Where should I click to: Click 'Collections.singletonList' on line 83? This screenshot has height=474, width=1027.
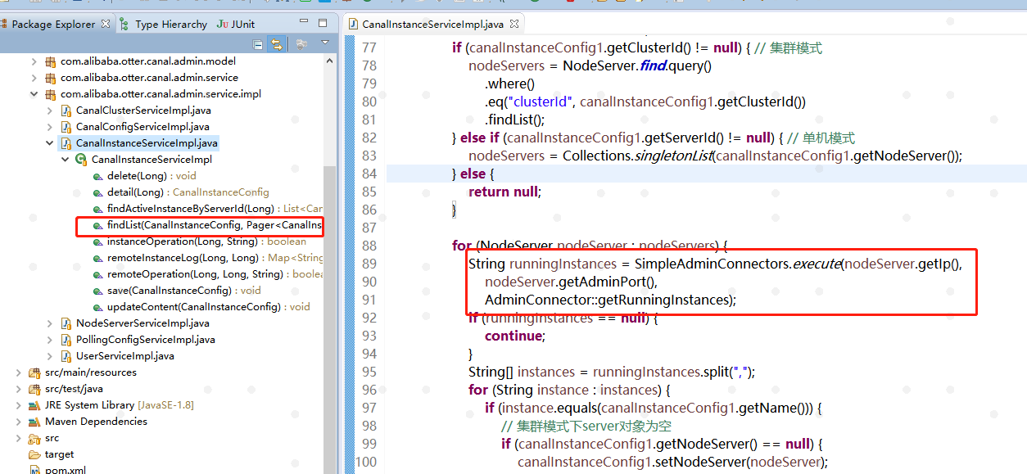[637, 156]
